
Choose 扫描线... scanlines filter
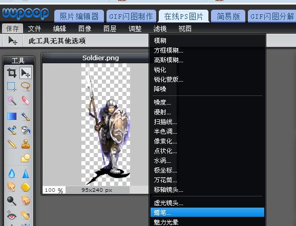207,122
